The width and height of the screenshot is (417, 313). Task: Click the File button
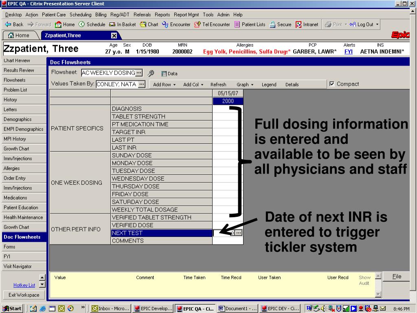pos(397,277)
